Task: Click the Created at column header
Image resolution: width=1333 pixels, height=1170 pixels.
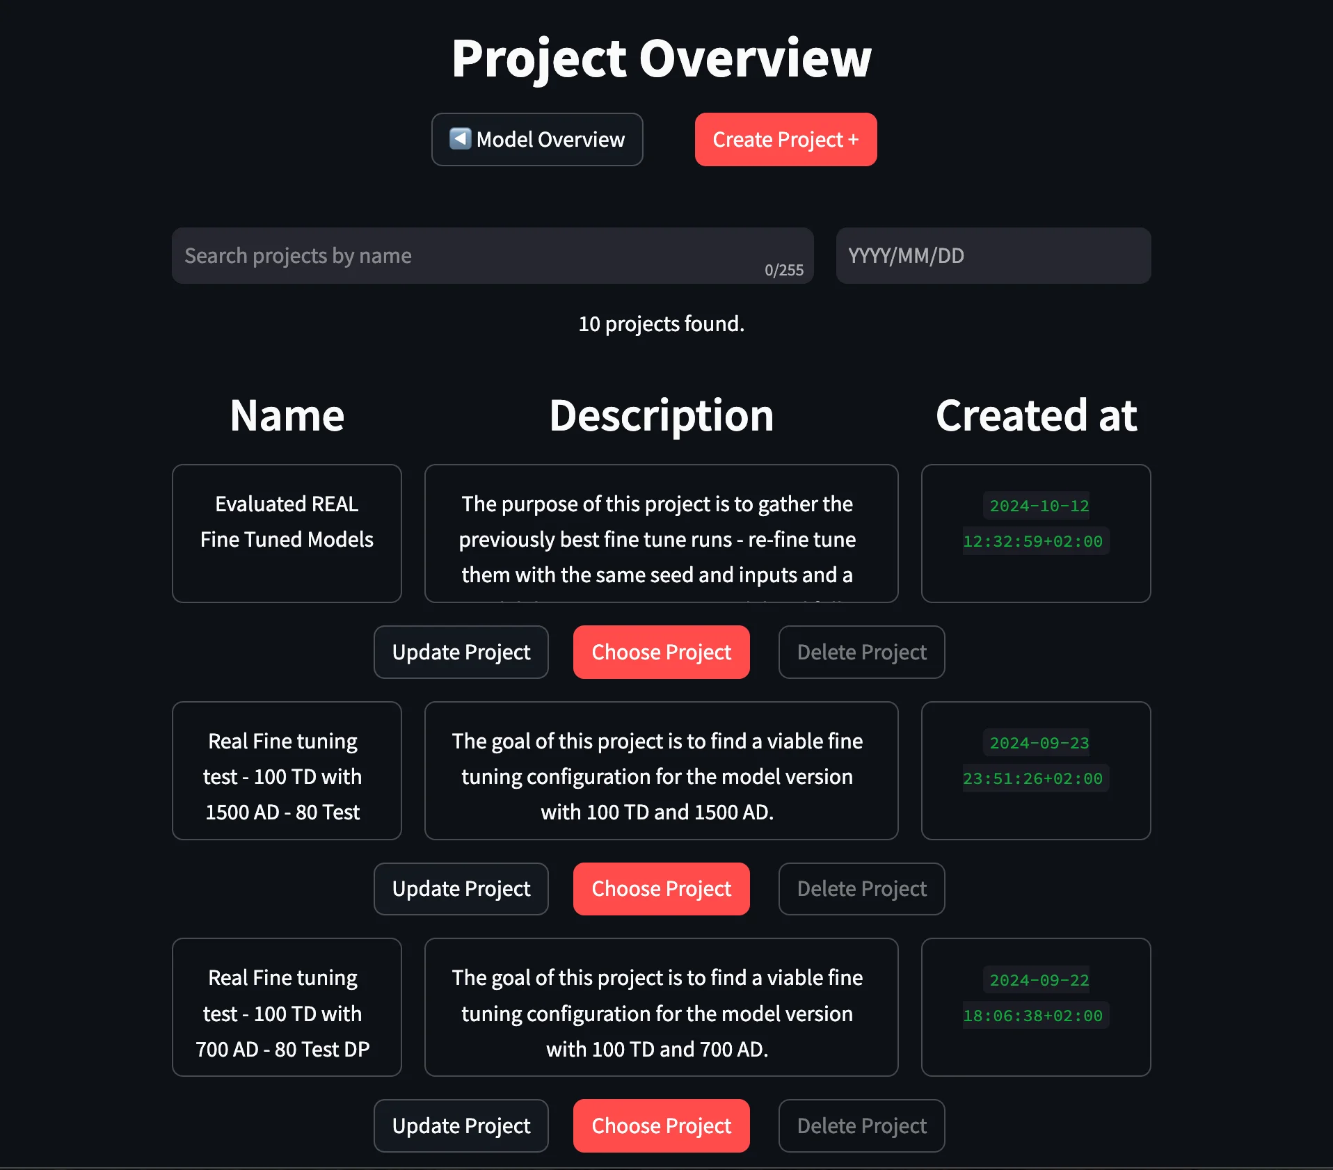Action: pos(1035,415)
